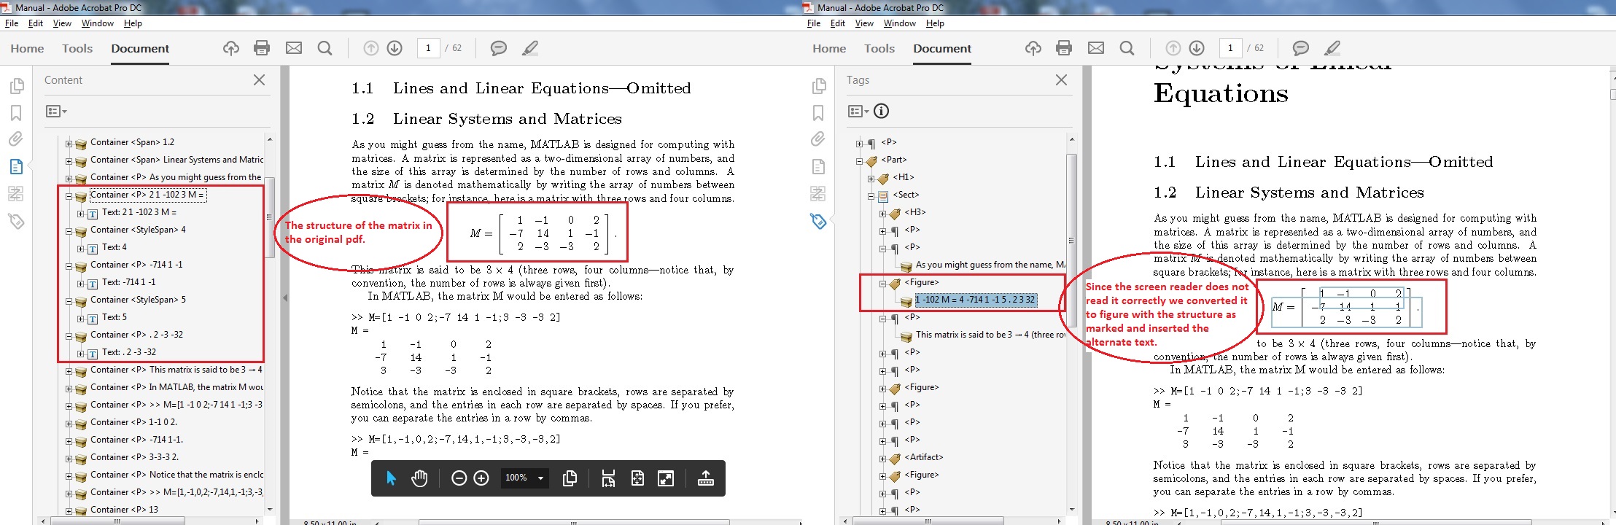Open the Tags panel icon in left sidebar
This screenshot has height=525, width=1616.
click(x=16, y=221)
